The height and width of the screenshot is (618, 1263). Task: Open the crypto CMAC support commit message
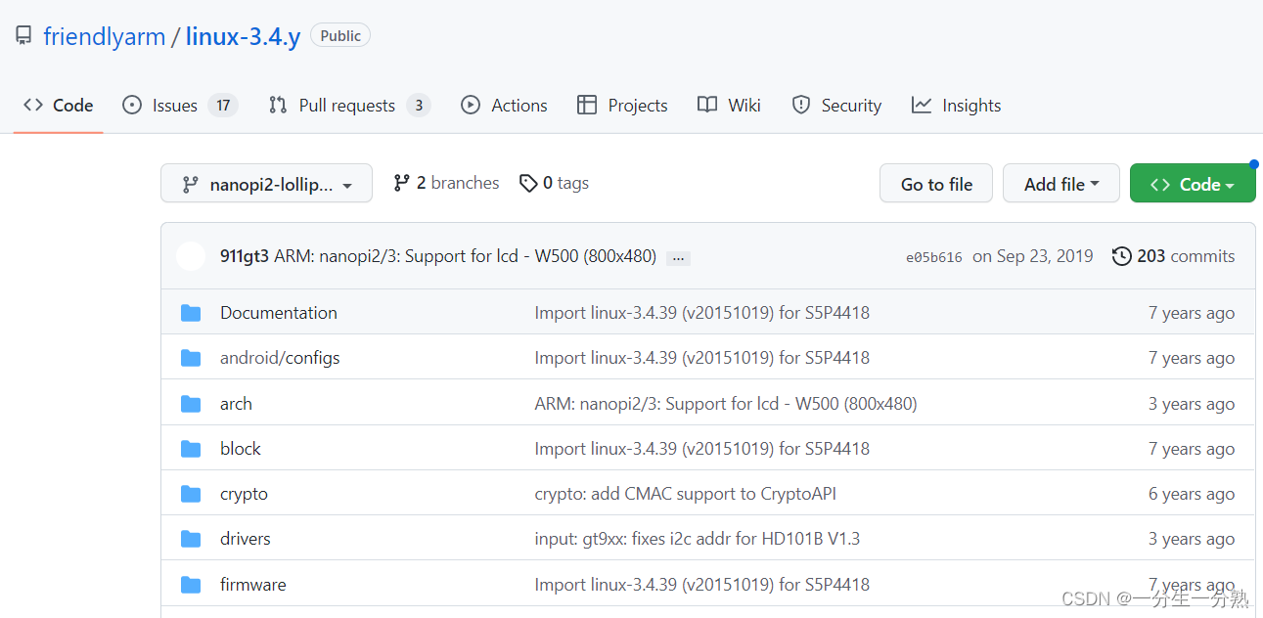coord(686,494)
